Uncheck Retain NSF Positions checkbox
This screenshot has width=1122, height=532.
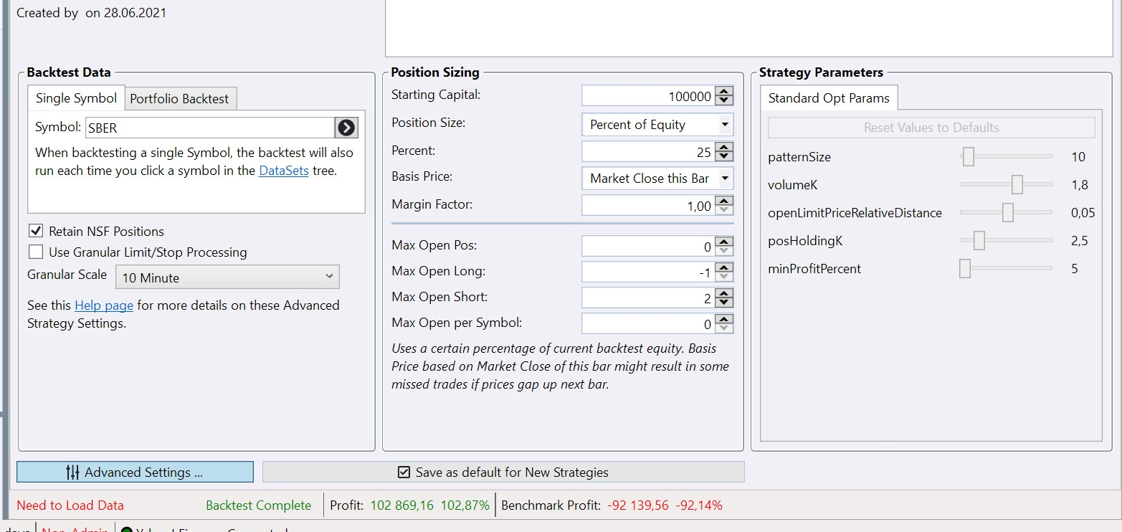35,231
